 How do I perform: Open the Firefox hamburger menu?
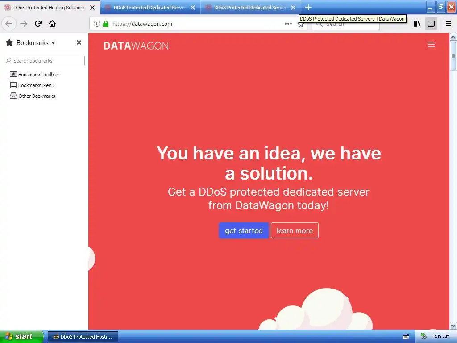pyautogui.click(x=449, y=24)
